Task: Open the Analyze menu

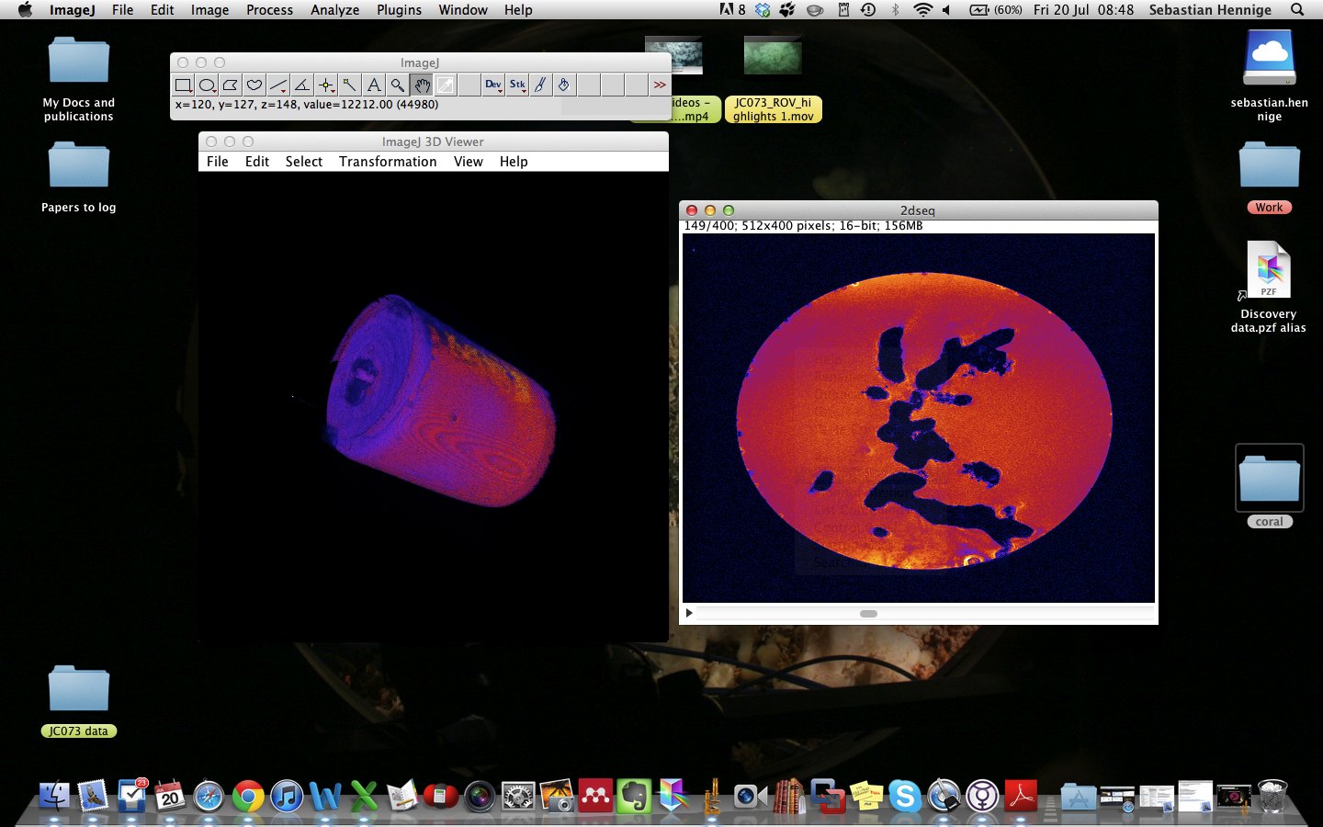Action: click(334, 10)
